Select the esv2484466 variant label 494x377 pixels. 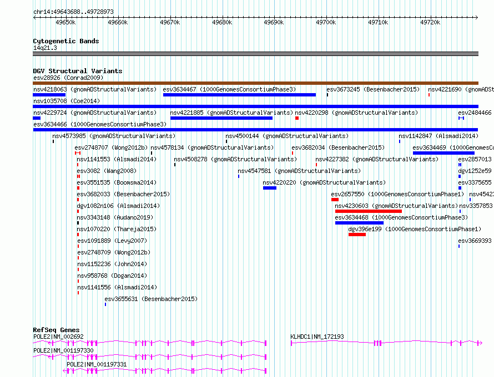pos(475,113)
